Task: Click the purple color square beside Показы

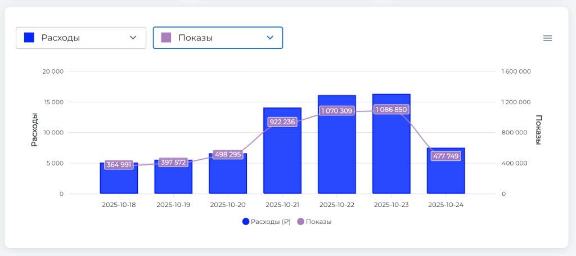Action: coord(166,38)
